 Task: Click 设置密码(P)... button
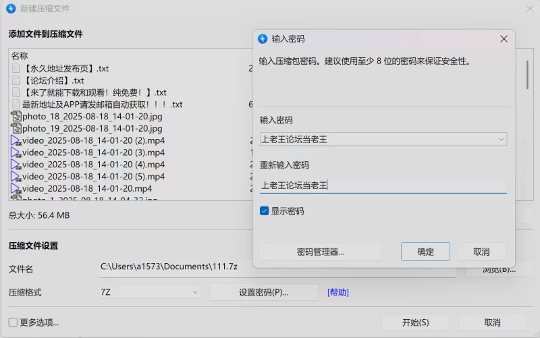264,292
